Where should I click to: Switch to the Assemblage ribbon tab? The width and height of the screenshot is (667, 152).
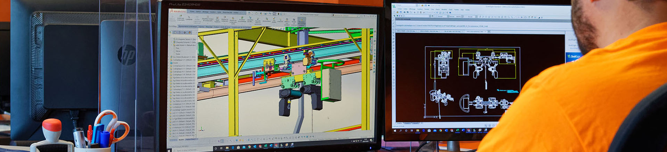[172, 26]
